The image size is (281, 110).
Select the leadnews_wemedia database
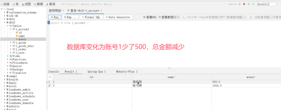point(21,103)
